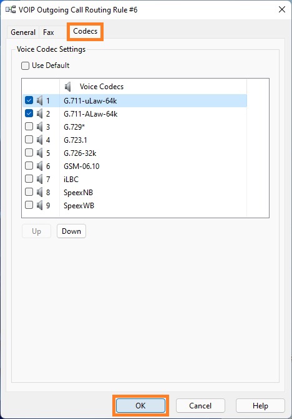Select the G.729* codec row
The width and height of the screenshot is (292, 419).
(135, 127)
